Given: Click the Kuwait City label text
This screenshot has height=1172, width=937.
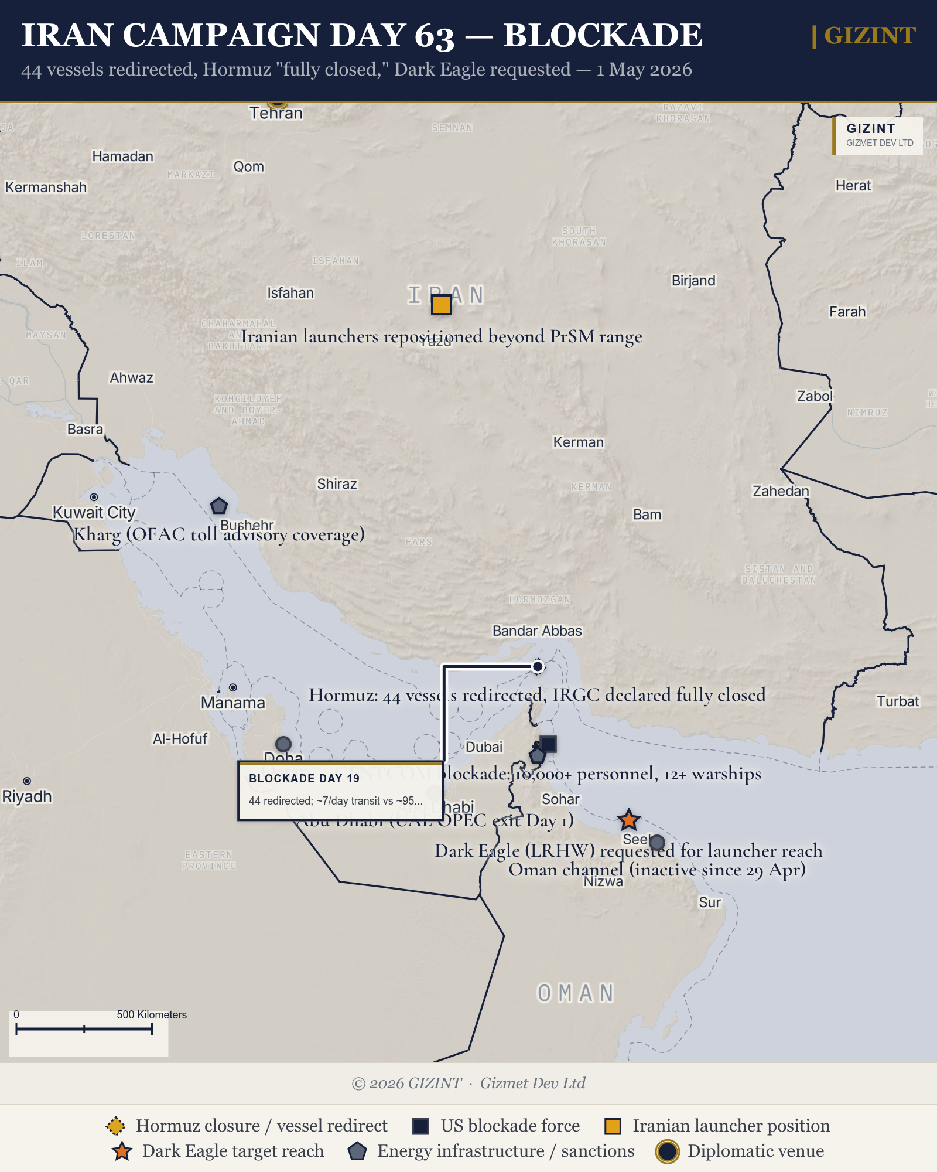Looking at the screenshot, I should click(x=94, y=513).
